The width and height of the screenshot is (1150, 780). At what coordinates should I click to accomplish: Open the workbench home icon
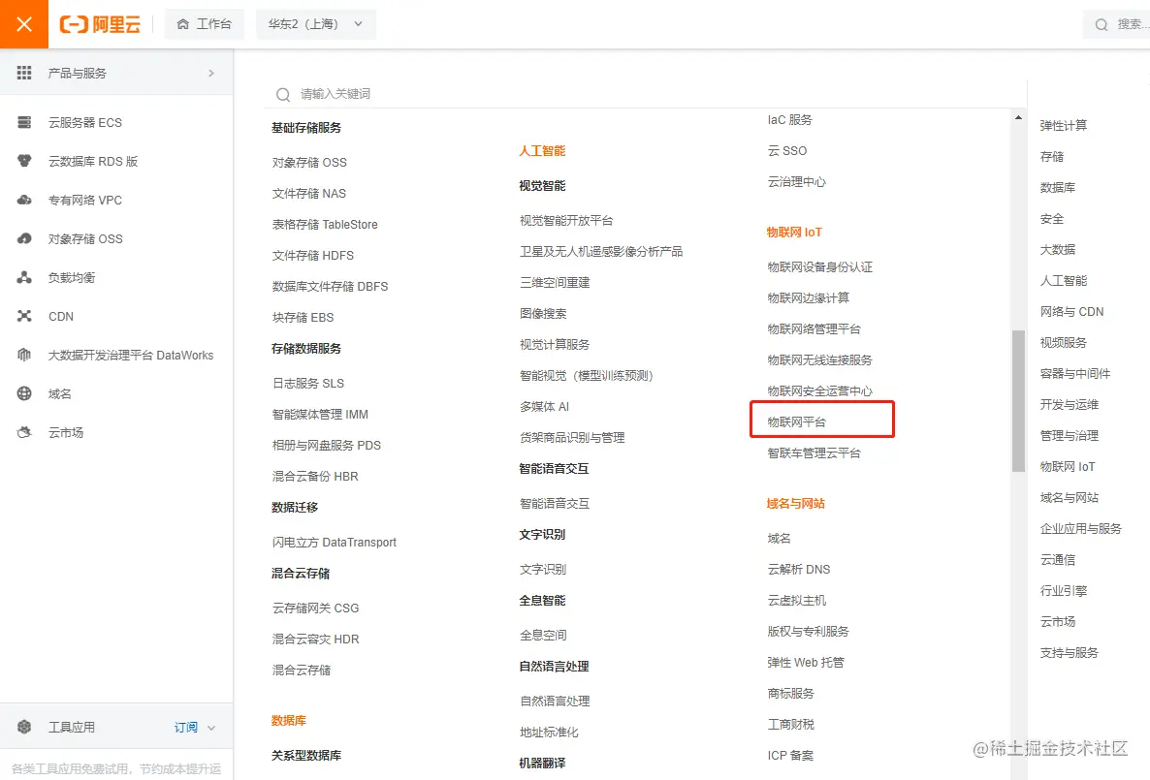[x=183, y=24]
